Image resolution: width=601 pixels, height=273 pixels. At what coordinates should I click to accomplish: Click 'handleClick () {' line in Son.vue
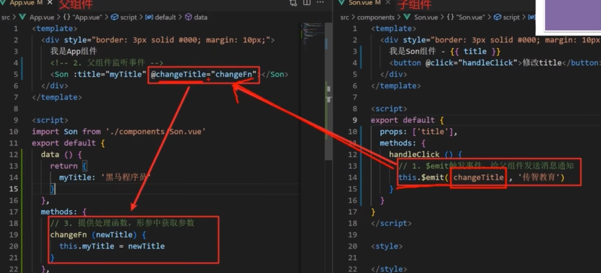[x=426, y=154]
